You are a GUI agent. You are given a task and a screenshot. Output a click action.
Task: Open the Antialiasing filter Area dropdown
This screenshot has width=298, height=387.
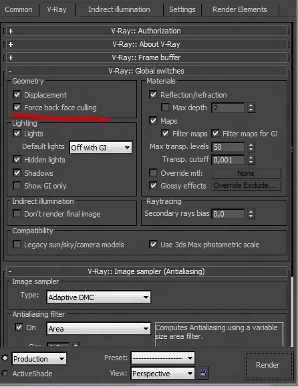98,328
